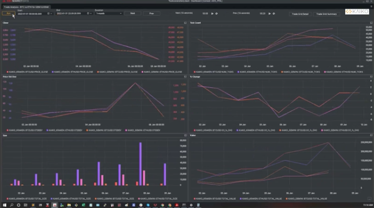Click the Prev timer 00:20 value
Screen dimensions: 374x208
pyautogui.click(x=262, y=13)
